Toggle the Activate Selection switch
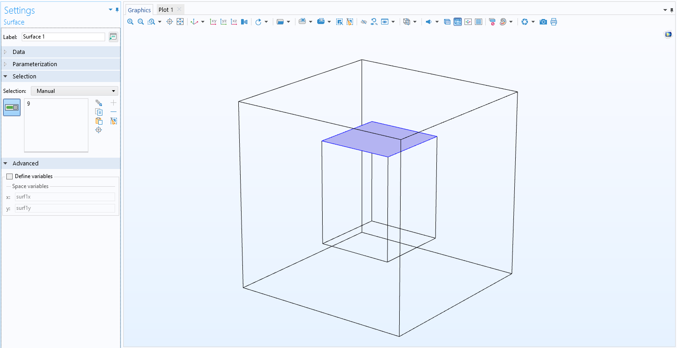The image size is (677, 348). pos(12,107)
